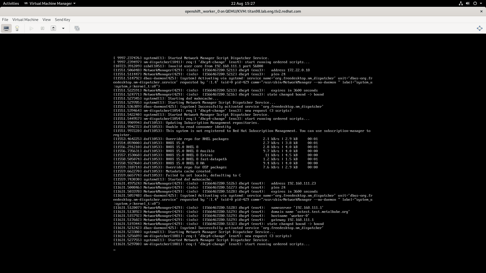
Task: Open the clock and calendar panel
Action: [x=243, y=4]
